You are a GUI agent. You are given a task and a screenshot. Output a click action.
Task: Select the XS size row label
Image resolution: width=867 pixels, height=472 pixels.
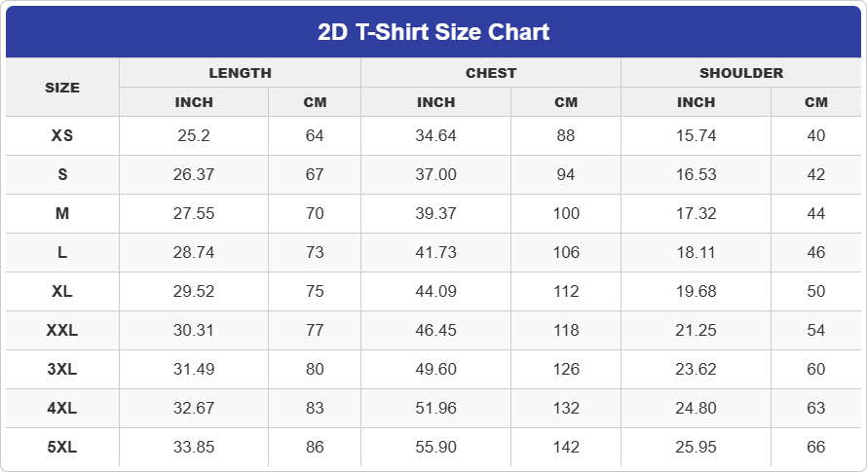62,136
